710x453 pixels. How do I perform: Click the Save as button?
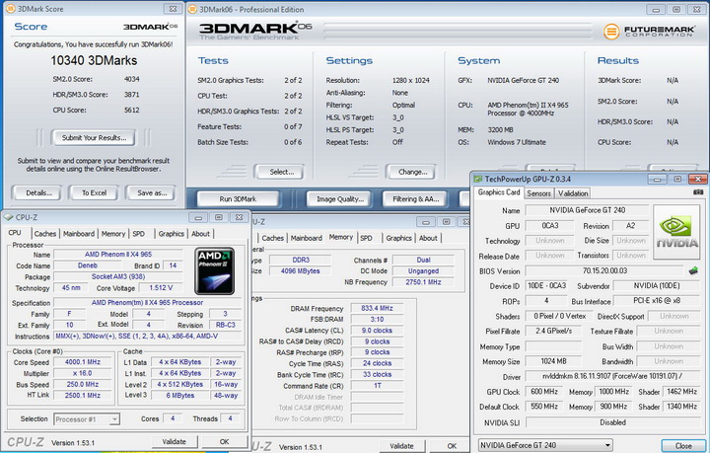click(152, 193)
